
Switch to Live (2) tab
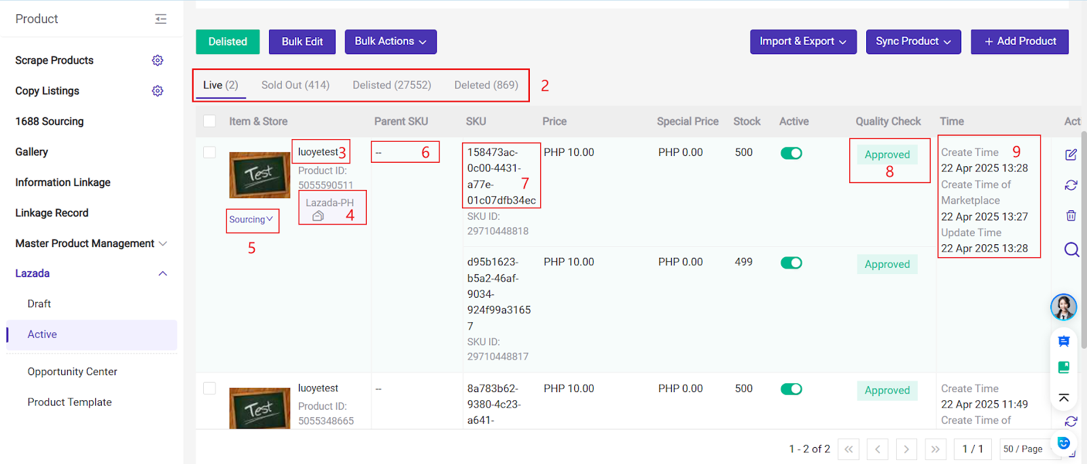click(221, 85)
